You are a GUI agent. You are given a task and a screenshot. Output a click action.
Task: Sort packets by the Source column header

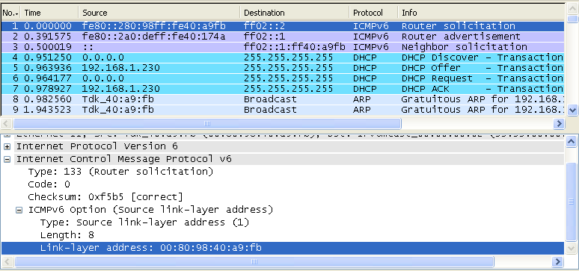point(159,13)
